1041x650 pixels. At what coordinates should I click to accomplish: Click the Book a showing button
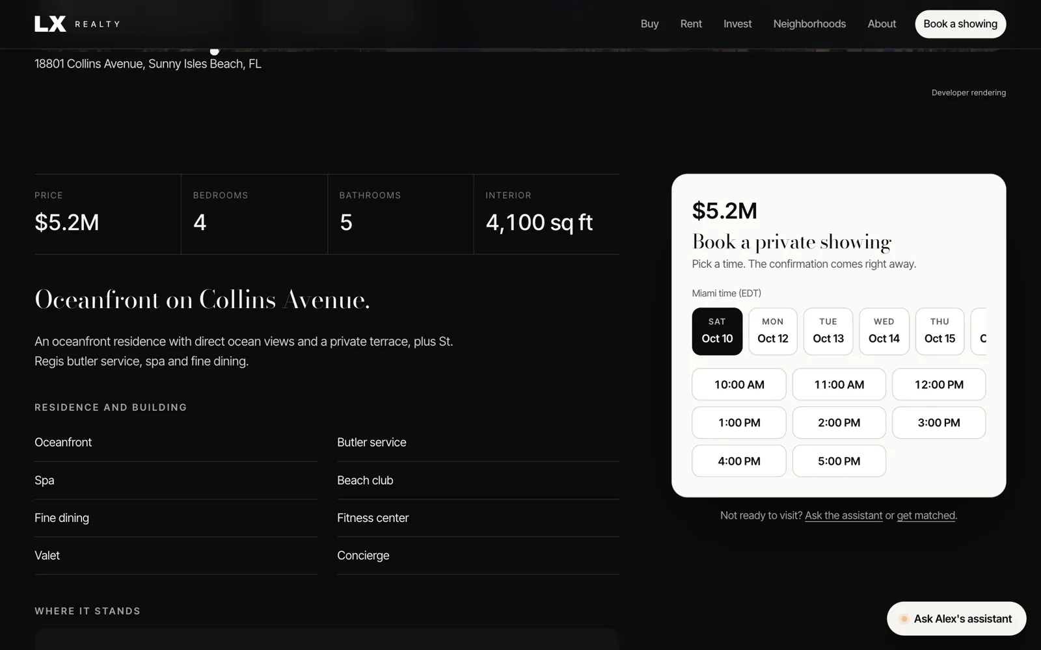(960, 24)
